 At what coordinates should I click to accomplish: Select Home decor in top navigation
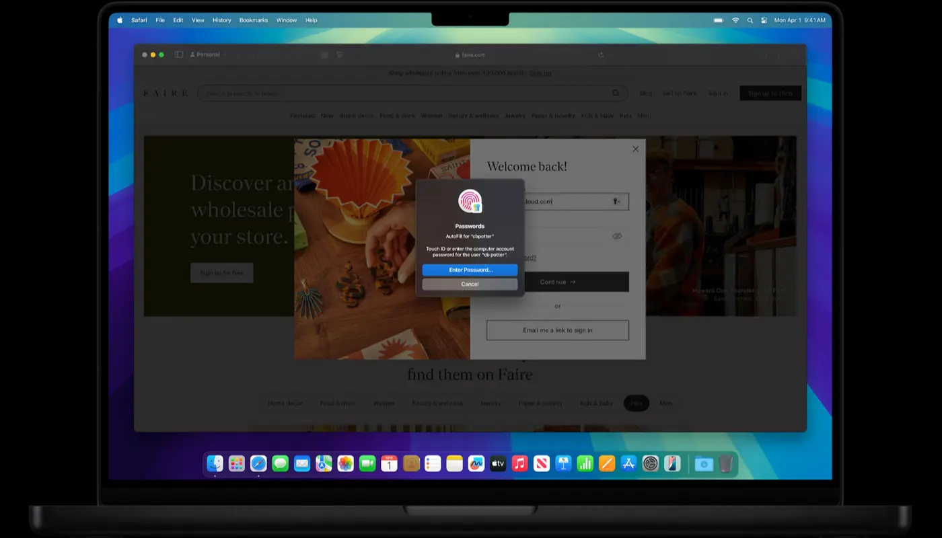[357, 116]
